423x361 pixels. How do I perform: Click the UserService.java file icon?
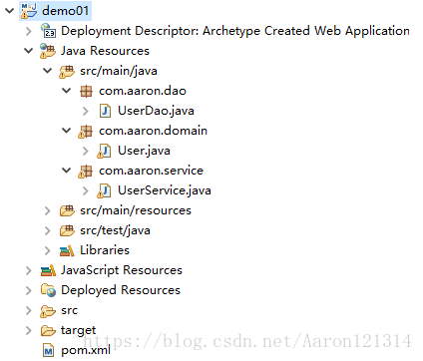tap(104, 190)
